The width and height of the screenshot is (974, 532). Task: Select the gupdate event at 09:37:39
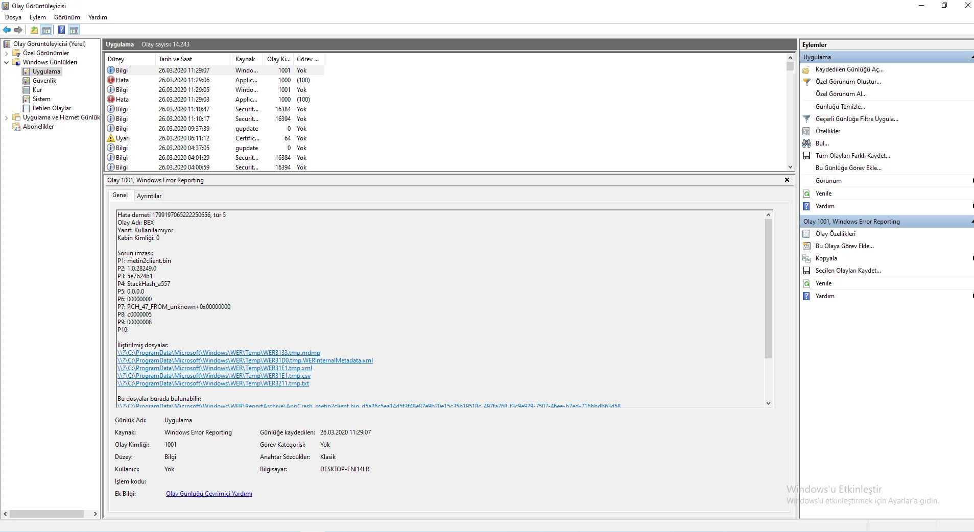215,129
